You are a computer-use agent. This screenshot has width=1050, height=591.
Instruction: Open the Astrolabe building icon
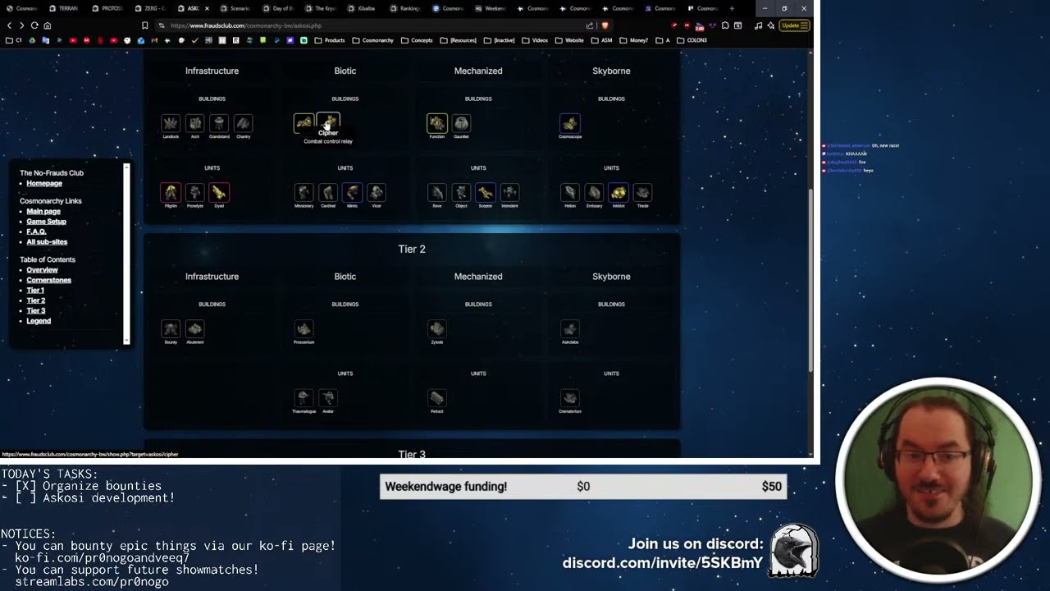click(570, 329)
